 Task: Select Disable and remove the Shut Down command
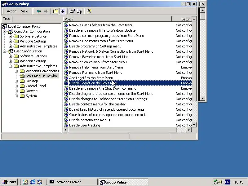(x=103, y=88)
